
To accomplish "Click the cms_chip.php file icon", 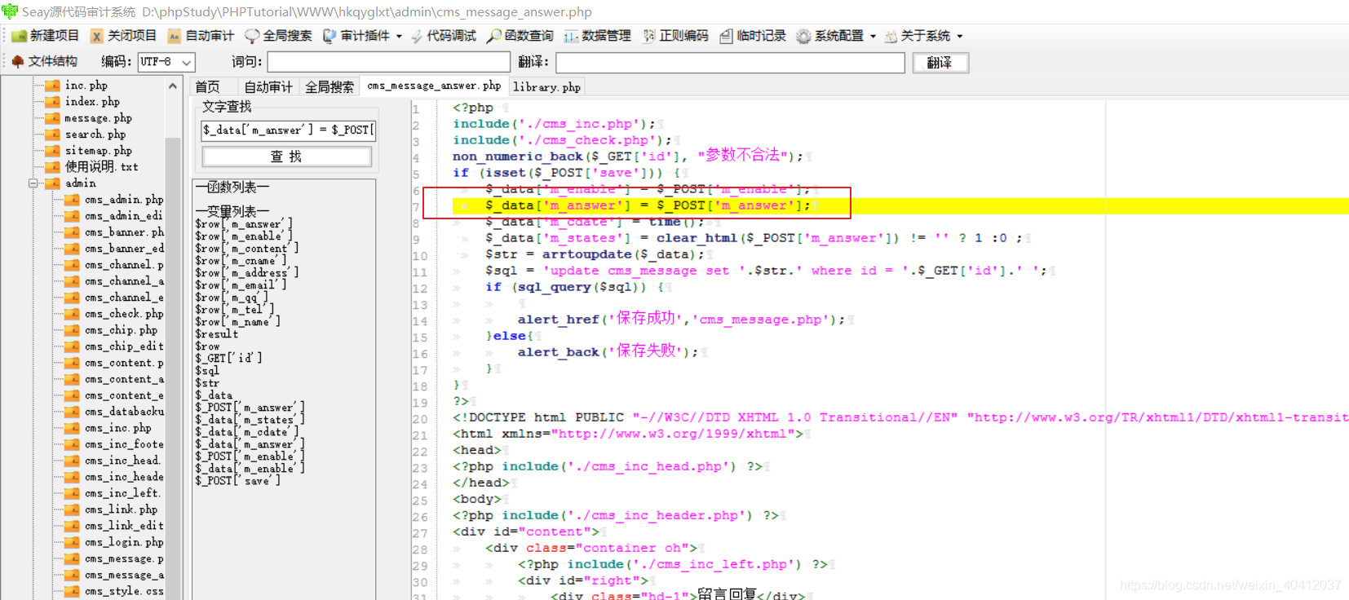I will (72, 330).
